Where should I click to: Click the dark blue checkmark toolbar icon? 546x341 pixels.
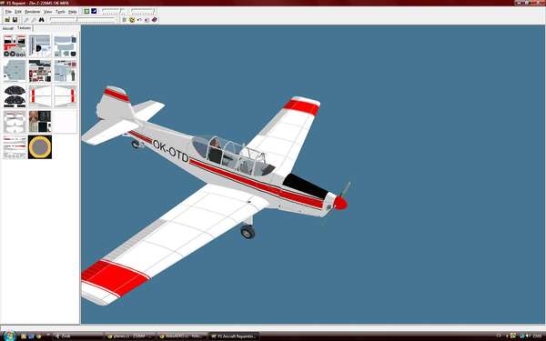94,11
